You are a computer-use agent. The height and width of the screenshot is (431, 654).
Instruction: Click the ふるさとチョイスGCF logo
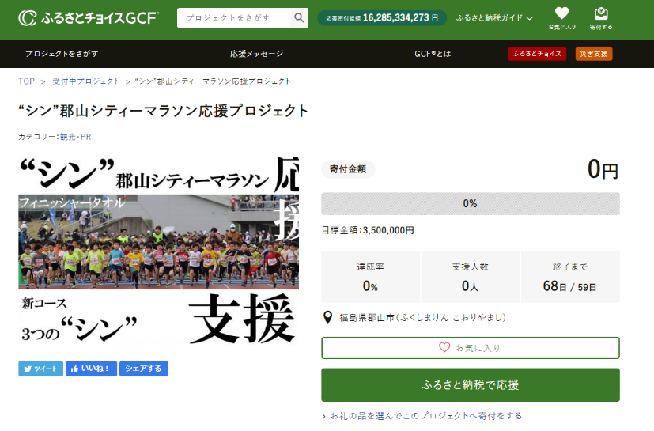[89, 17]
